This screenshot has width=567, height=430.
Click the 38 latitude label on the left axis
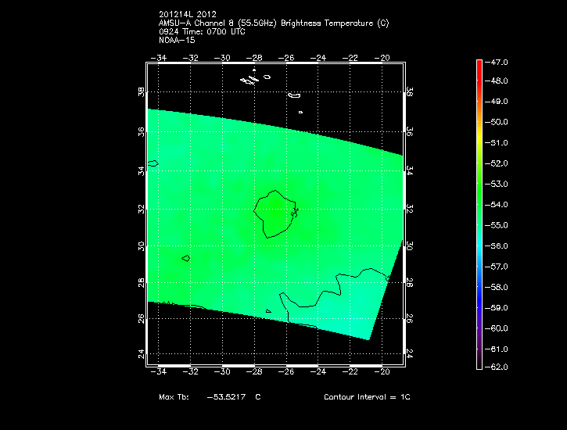(142, 92)
